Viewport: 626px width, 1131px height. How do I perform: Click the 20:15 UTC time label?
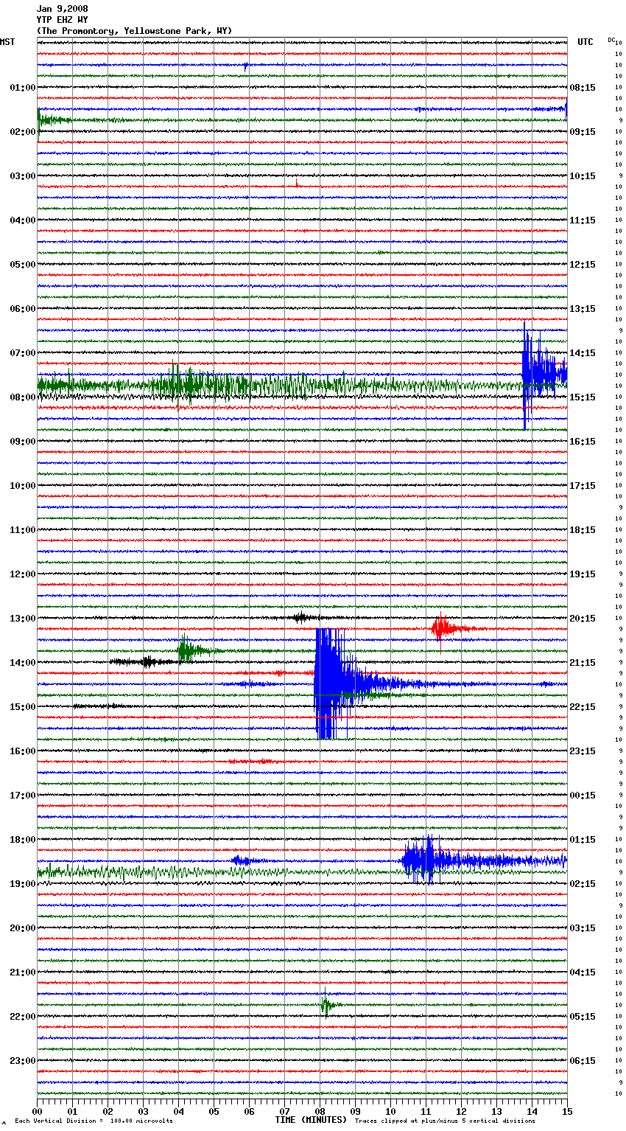pyautogui.click(x=583, y=619)
